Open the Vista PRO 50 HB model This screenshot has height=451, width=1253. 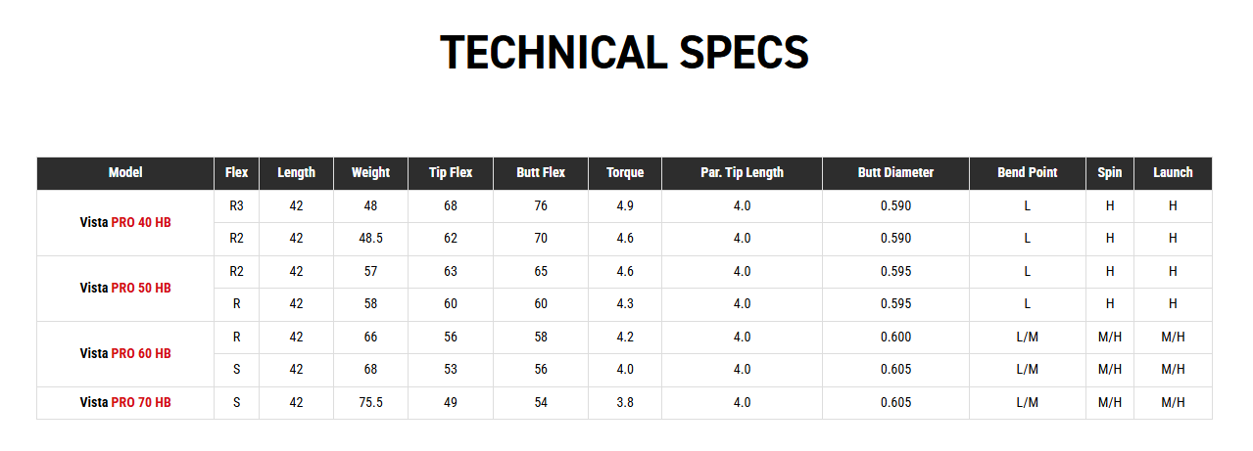point(125,288)
